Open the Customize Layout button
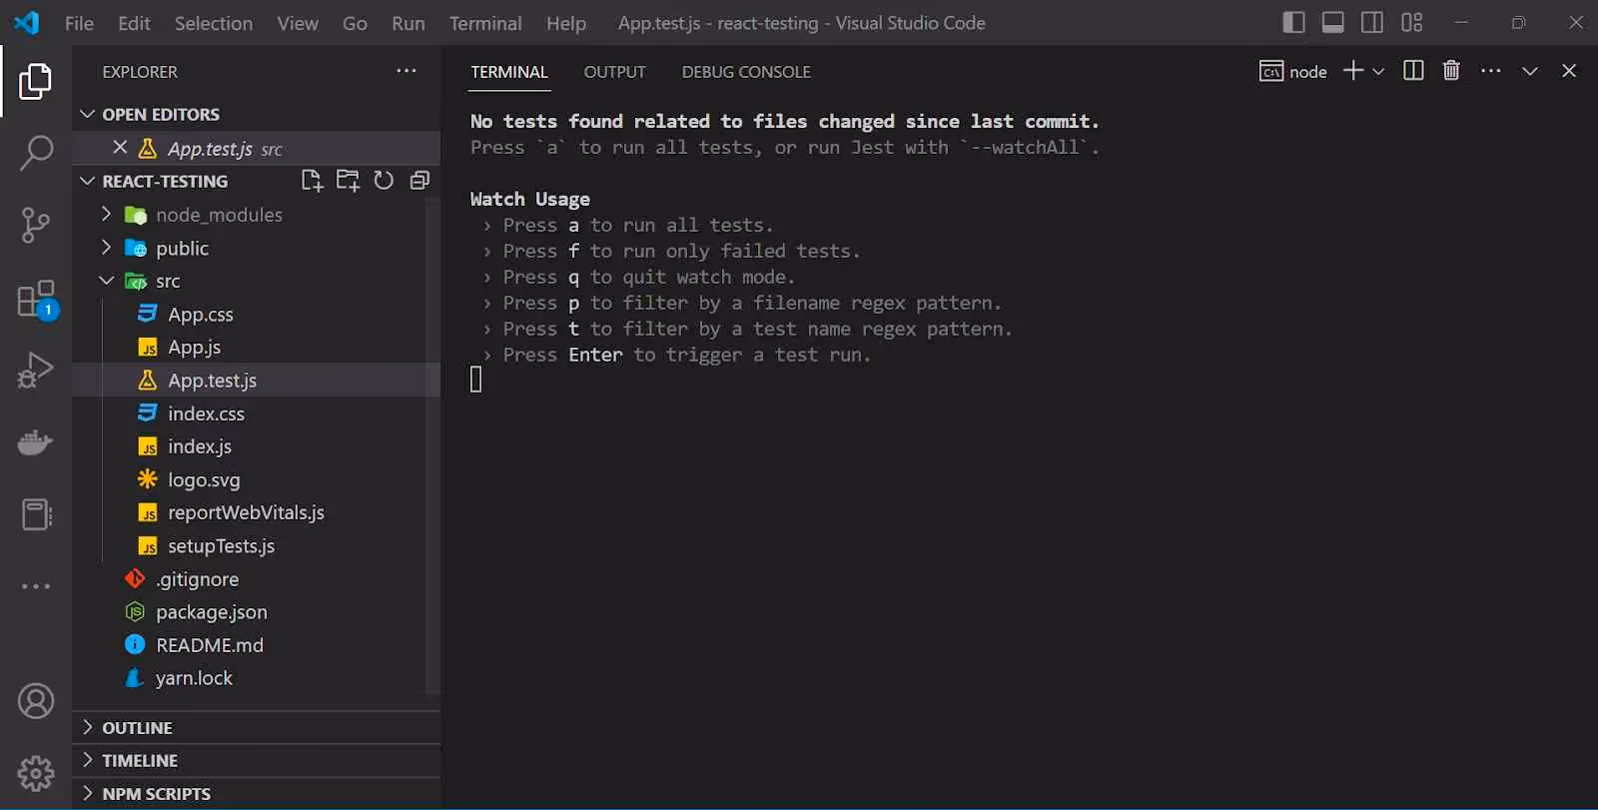1598x810 pixels. (1412, 22)
